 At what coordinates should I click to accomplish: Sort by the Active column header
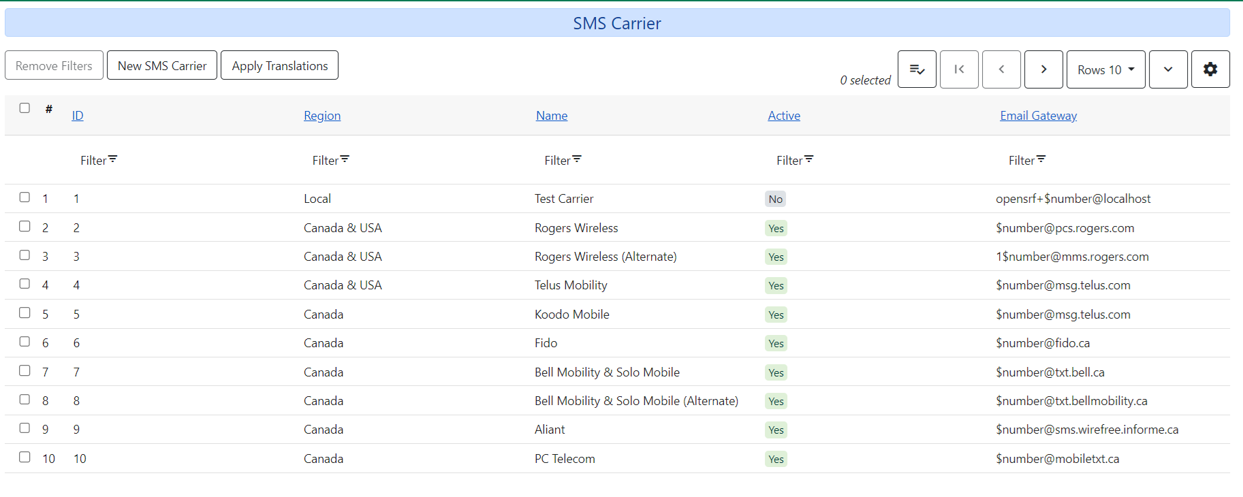click(784, 116)
